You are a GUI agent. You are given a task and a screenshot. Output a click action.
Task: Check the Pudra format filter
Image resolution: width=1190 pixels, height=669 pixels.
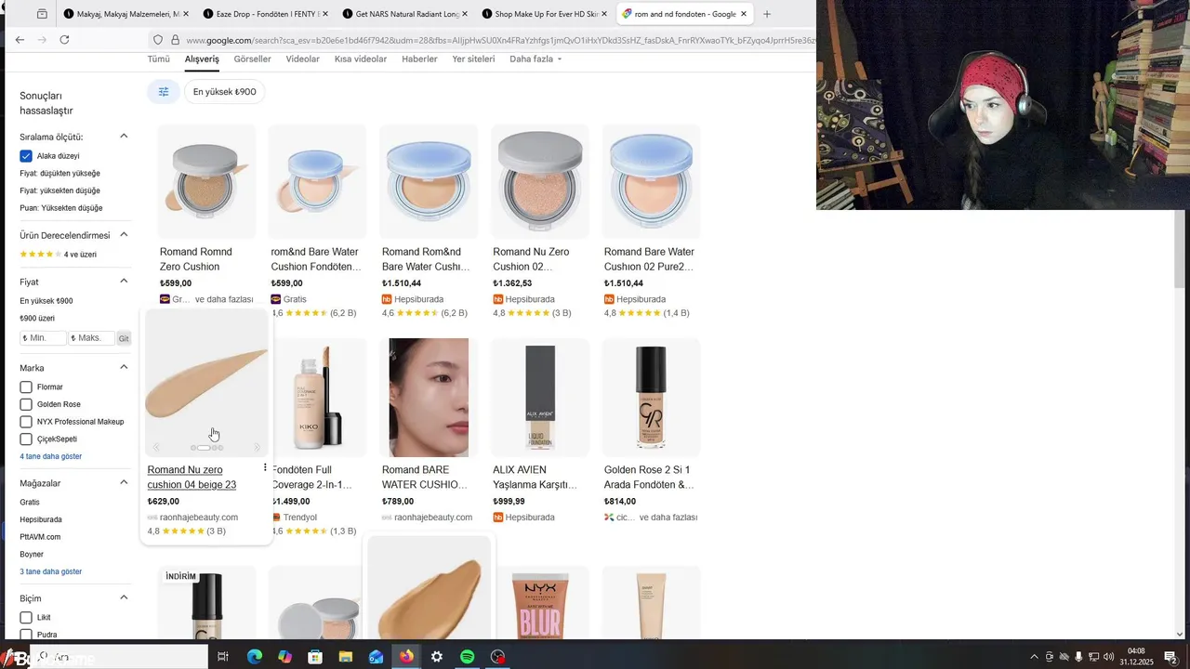click(26, 635)
